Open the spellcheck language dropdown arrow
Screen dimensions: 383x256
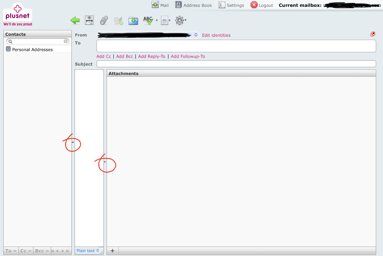[x=157, y=21]
